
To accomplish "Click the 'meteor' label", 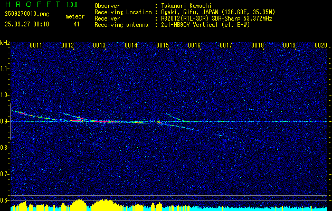I will pyautogui.click(x=75, y=16).
